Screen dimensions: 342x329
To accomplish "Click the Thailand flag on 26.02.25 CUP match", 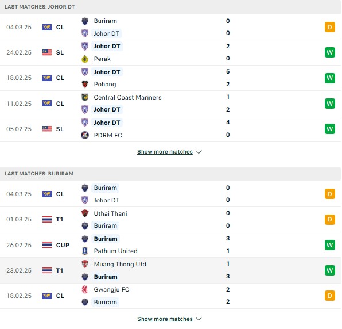I will [47, 245].
